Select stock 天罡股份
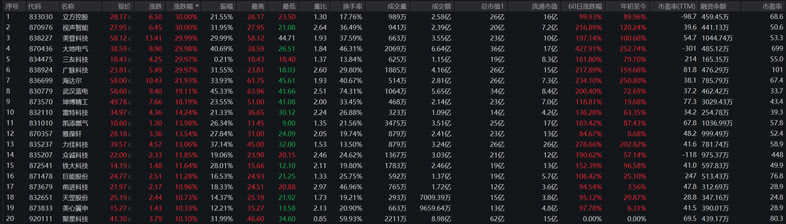Screen dimensions: 786x224 point(75,197)
